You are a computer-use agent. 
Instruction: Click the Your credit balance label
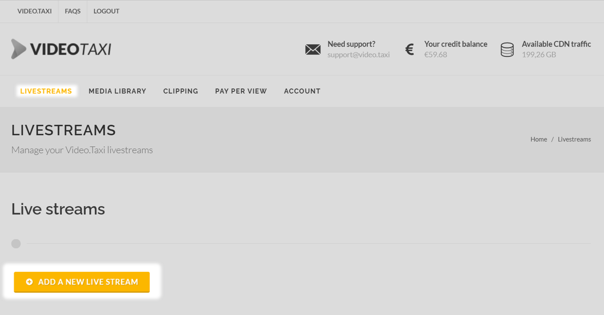(x=456, y=44)
